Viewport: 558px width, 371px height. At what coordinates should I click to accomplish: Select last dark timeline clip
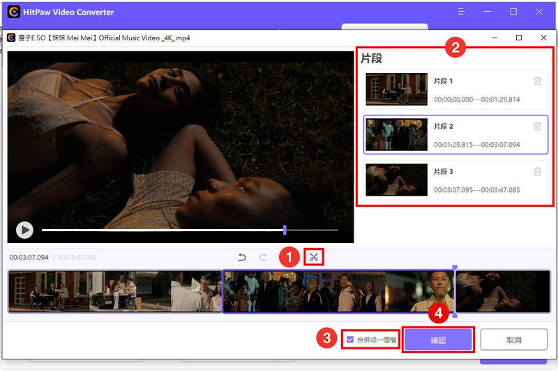[x=503, y=292]
